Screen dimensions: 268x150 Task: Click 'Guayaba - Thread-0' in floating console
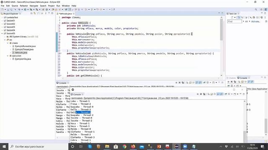point(82,107)
